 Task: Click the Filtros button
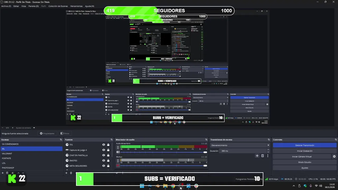(65, 134)
